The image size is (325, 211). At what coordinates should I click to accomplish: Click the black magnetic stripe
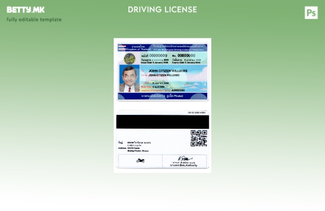[162, 121]
